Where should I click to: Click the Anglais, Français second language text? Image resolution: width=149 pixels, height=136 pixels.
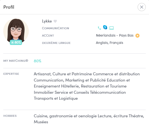pos(109,43)
